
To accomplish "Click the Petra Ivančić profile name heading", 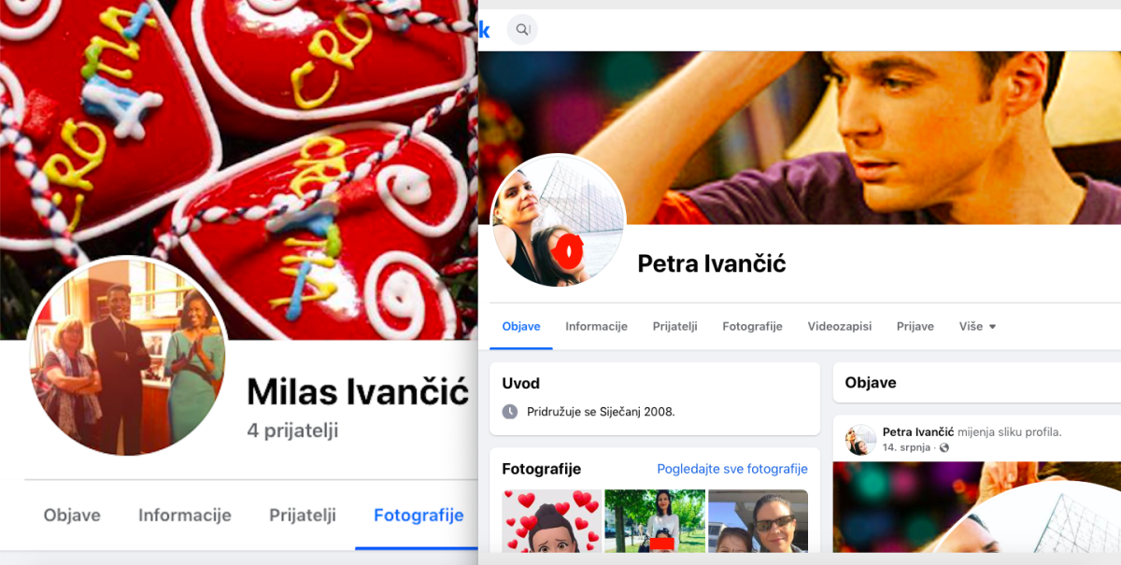I will tap(712, 264).
